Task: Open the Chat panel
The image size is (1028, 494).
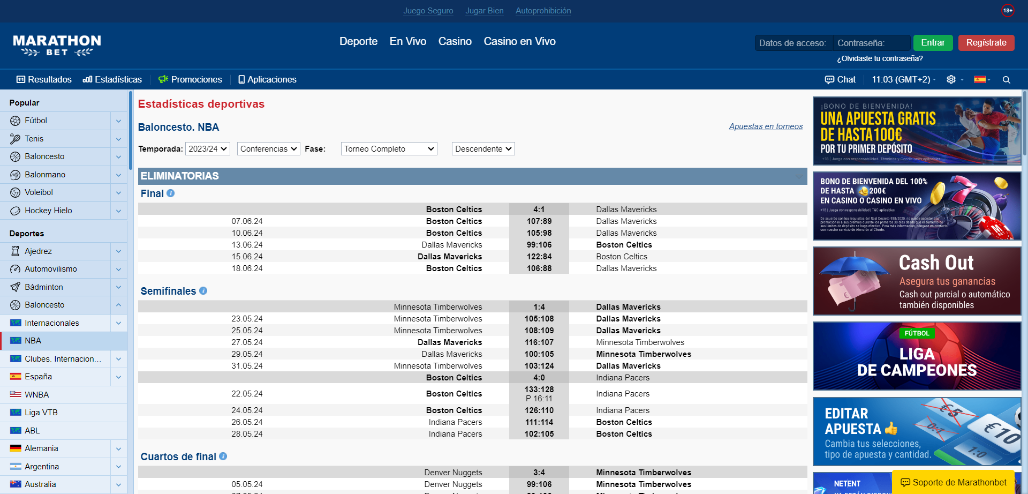Action: (840, 80)
